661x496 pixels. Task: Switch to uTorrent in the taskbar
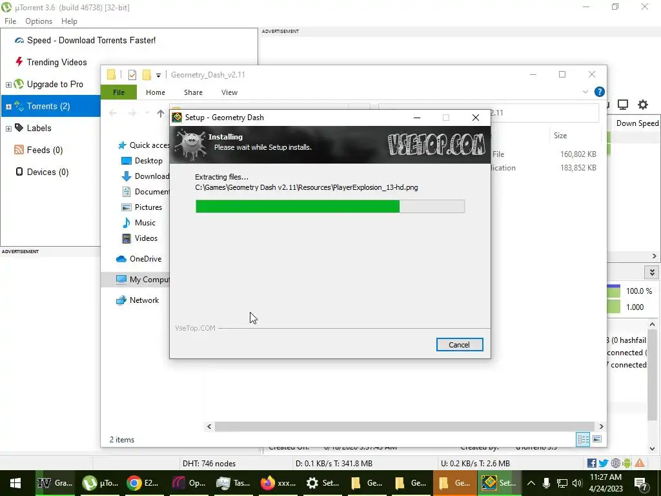click(x=100, y=483)
